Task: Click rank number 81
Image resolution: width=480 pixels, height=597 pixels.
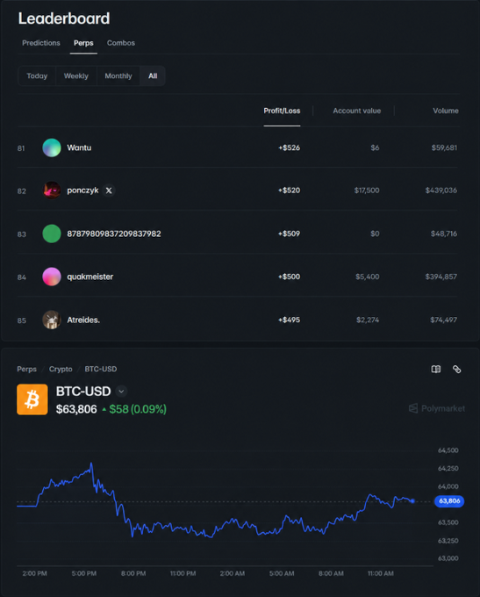Action: pyautogui.click(x=21, y=148)
